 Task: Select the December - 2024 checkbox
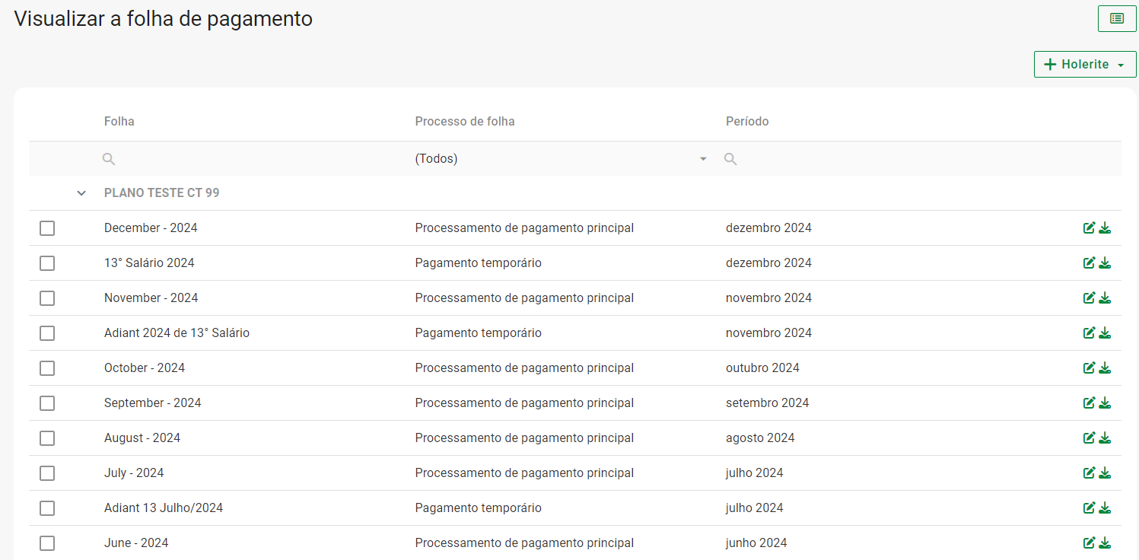pyautogui.click(x=47, y=228)
